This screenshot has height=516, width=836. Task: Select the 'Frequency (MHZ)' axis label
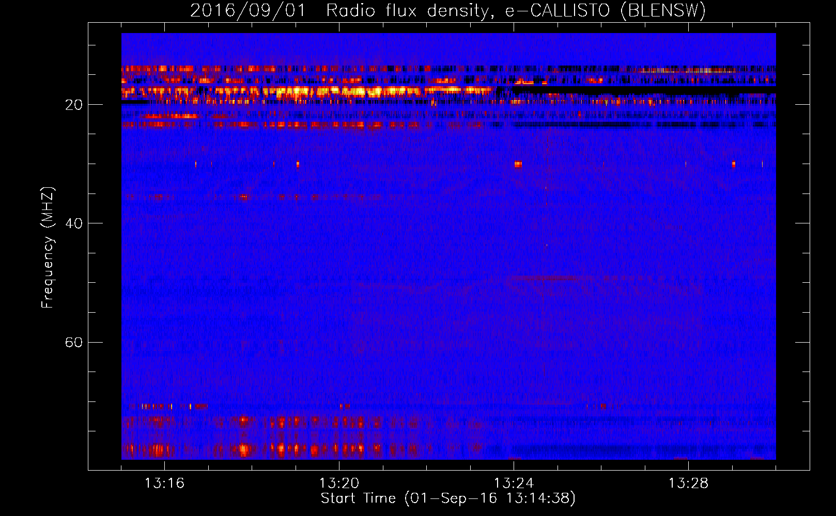(47, 247)
